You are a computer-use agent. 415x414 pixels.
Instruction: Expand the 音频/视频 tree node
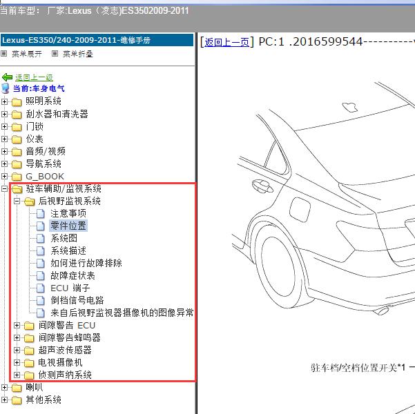click(4, 151)
